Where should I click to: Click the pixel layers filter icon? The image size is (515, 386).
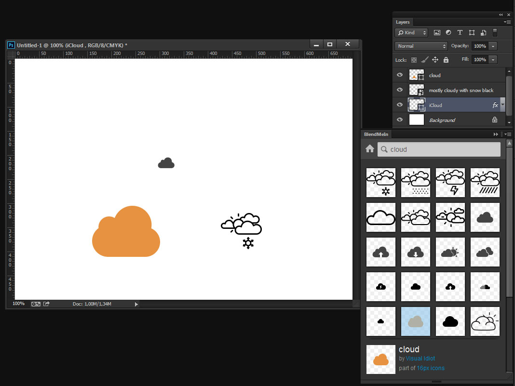[x=437, y=32]
